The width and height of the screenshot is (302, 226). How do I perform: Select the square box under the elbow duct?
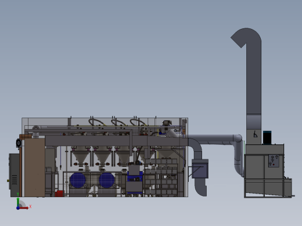coord(200,169)
